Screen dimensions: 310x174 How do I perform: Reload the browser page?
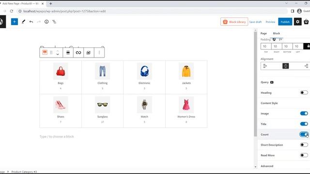[12, 11]
